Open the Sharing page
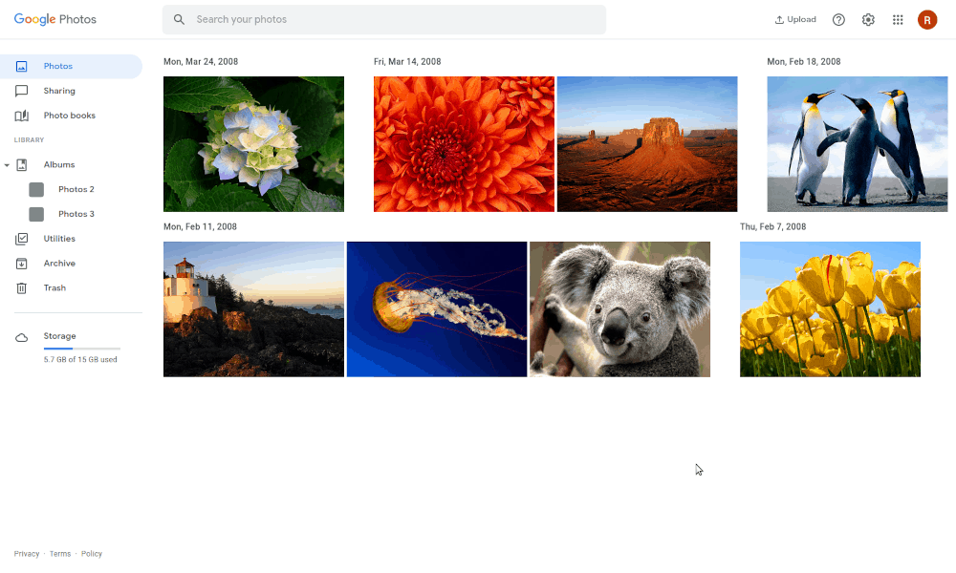 click(x=58, y=91)
